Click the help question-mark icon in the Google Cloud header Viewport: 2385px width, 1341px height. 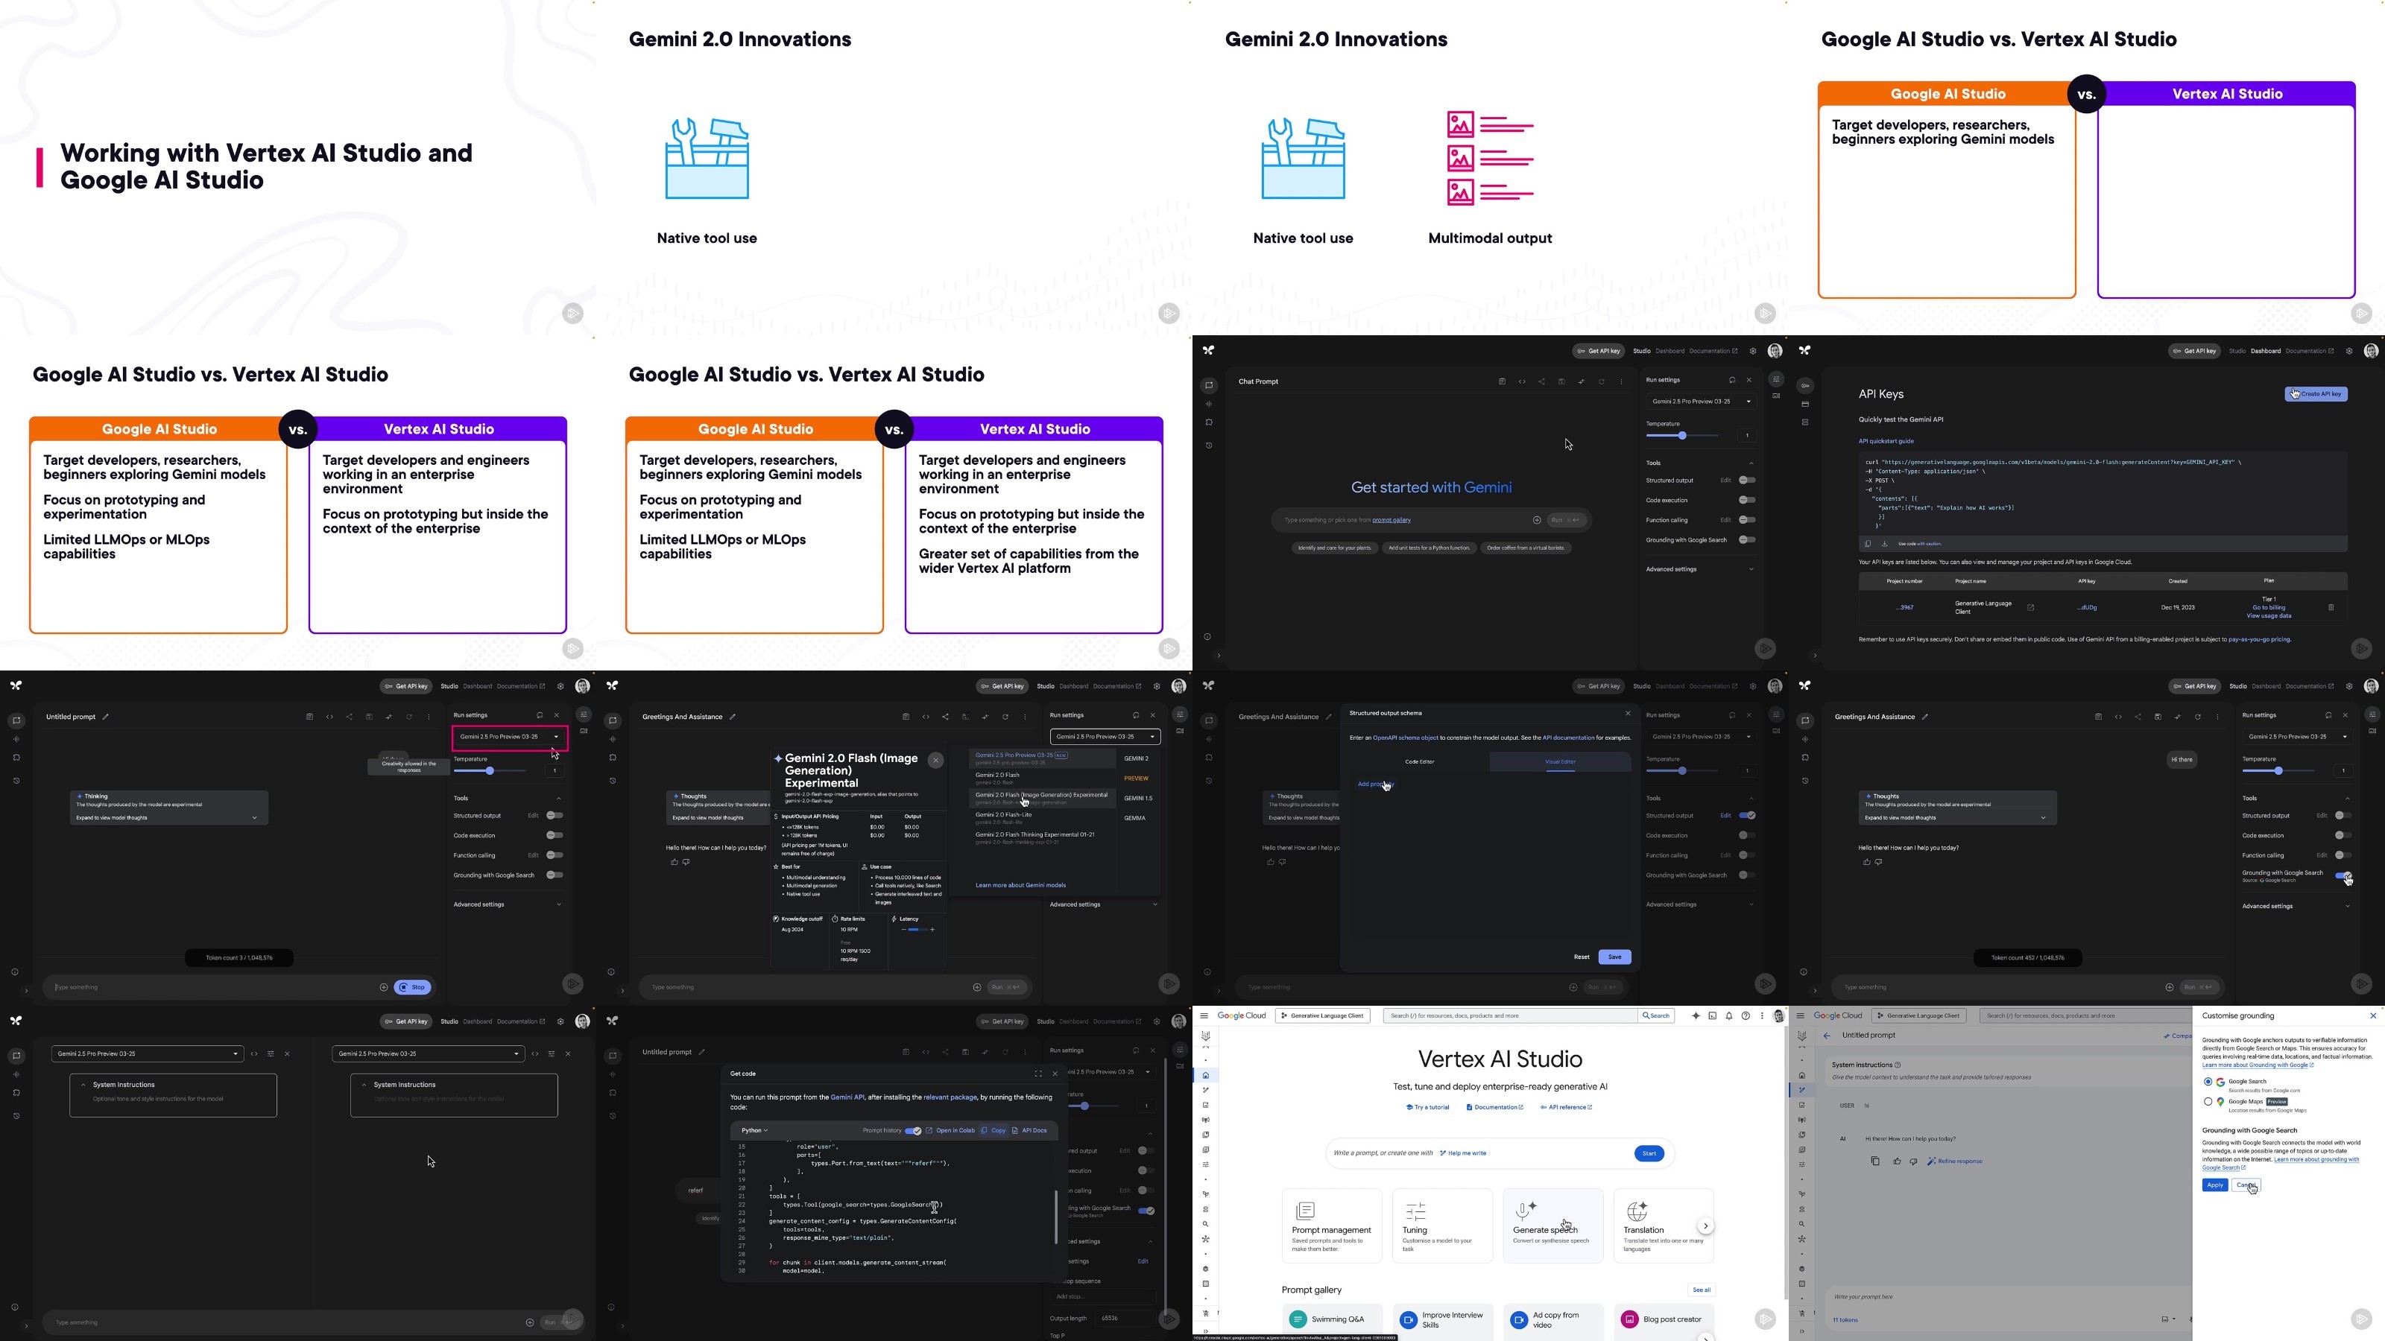[1746, 1015]
